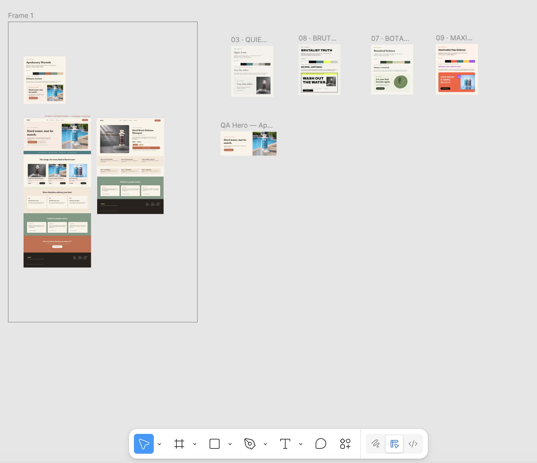
Task: Select the 07 · BOTA... frame label
Action: (x=390, y=38)
